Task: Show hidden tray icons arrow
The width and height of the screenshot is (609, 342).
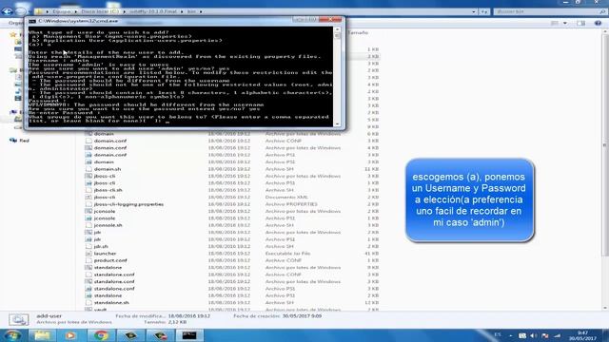Action: tap(511, 335)
